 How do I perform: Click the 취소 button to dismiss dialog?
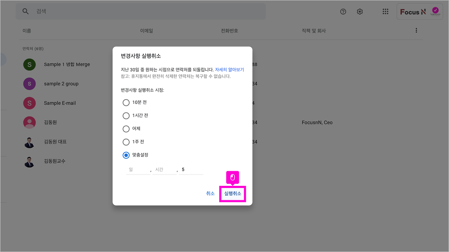[210, 193]
